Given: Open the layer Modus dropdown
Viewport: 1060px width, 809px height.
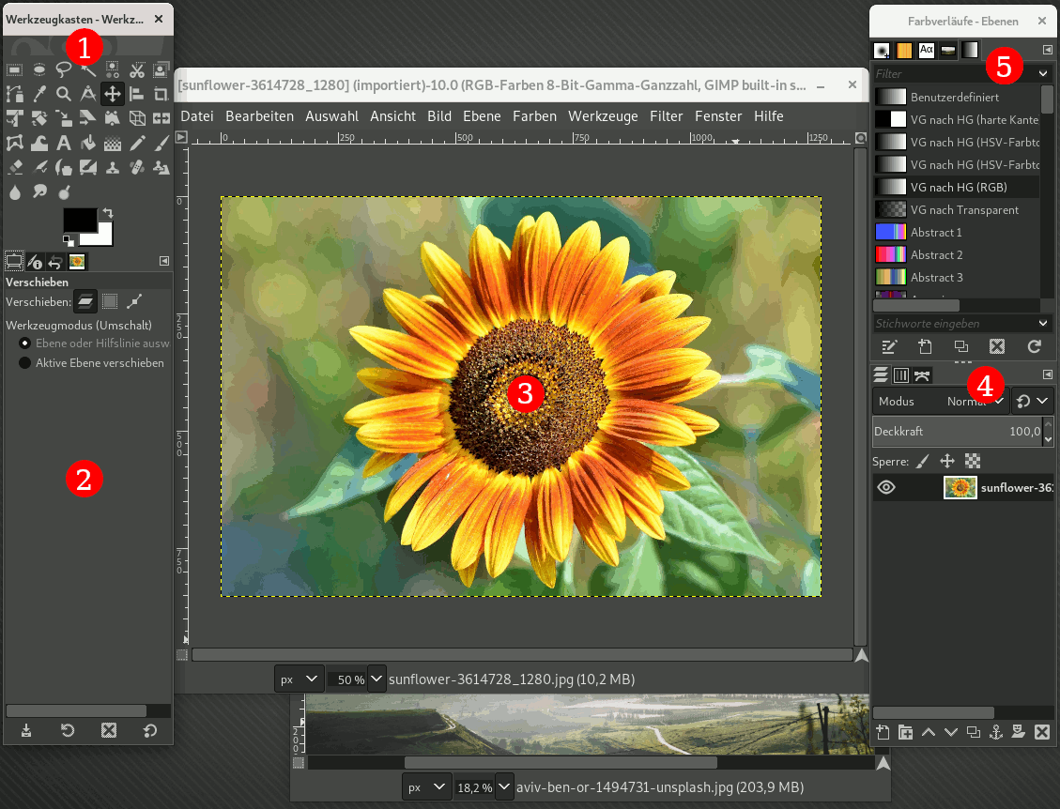Looking at the screenshot, I should pos(940,401).
